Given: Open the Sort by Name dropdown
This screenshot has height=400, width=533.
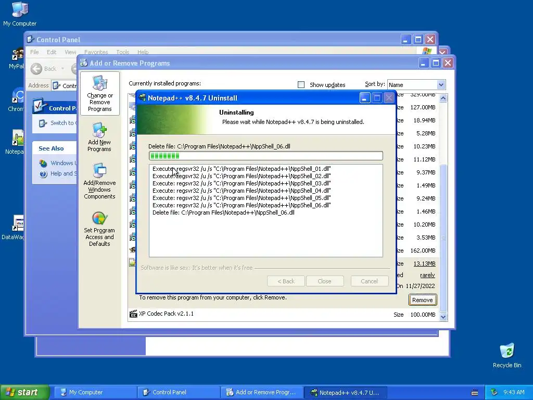Looking at the screenshot, I should click(441, 85).
